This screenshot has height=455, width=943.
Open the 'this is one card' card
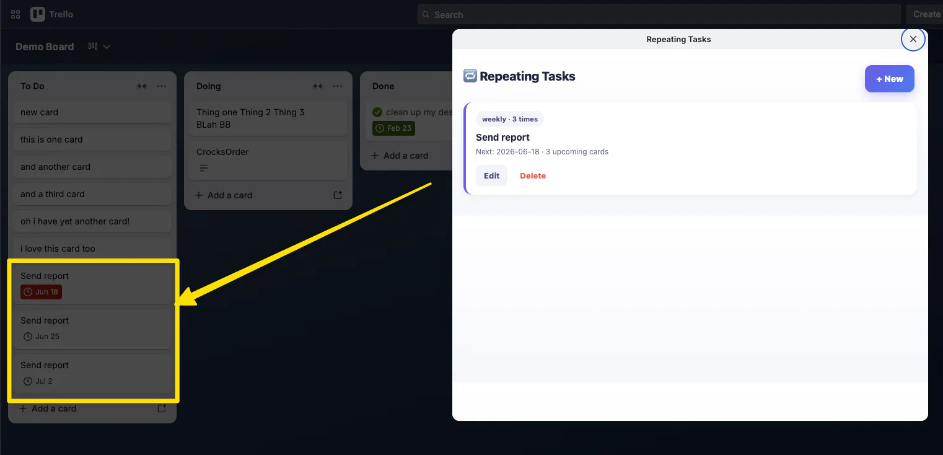coord(92,140)
